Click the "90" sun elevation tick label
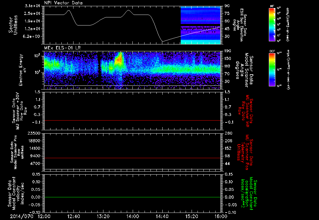319x220 pixels. click(x=227, y=6)
